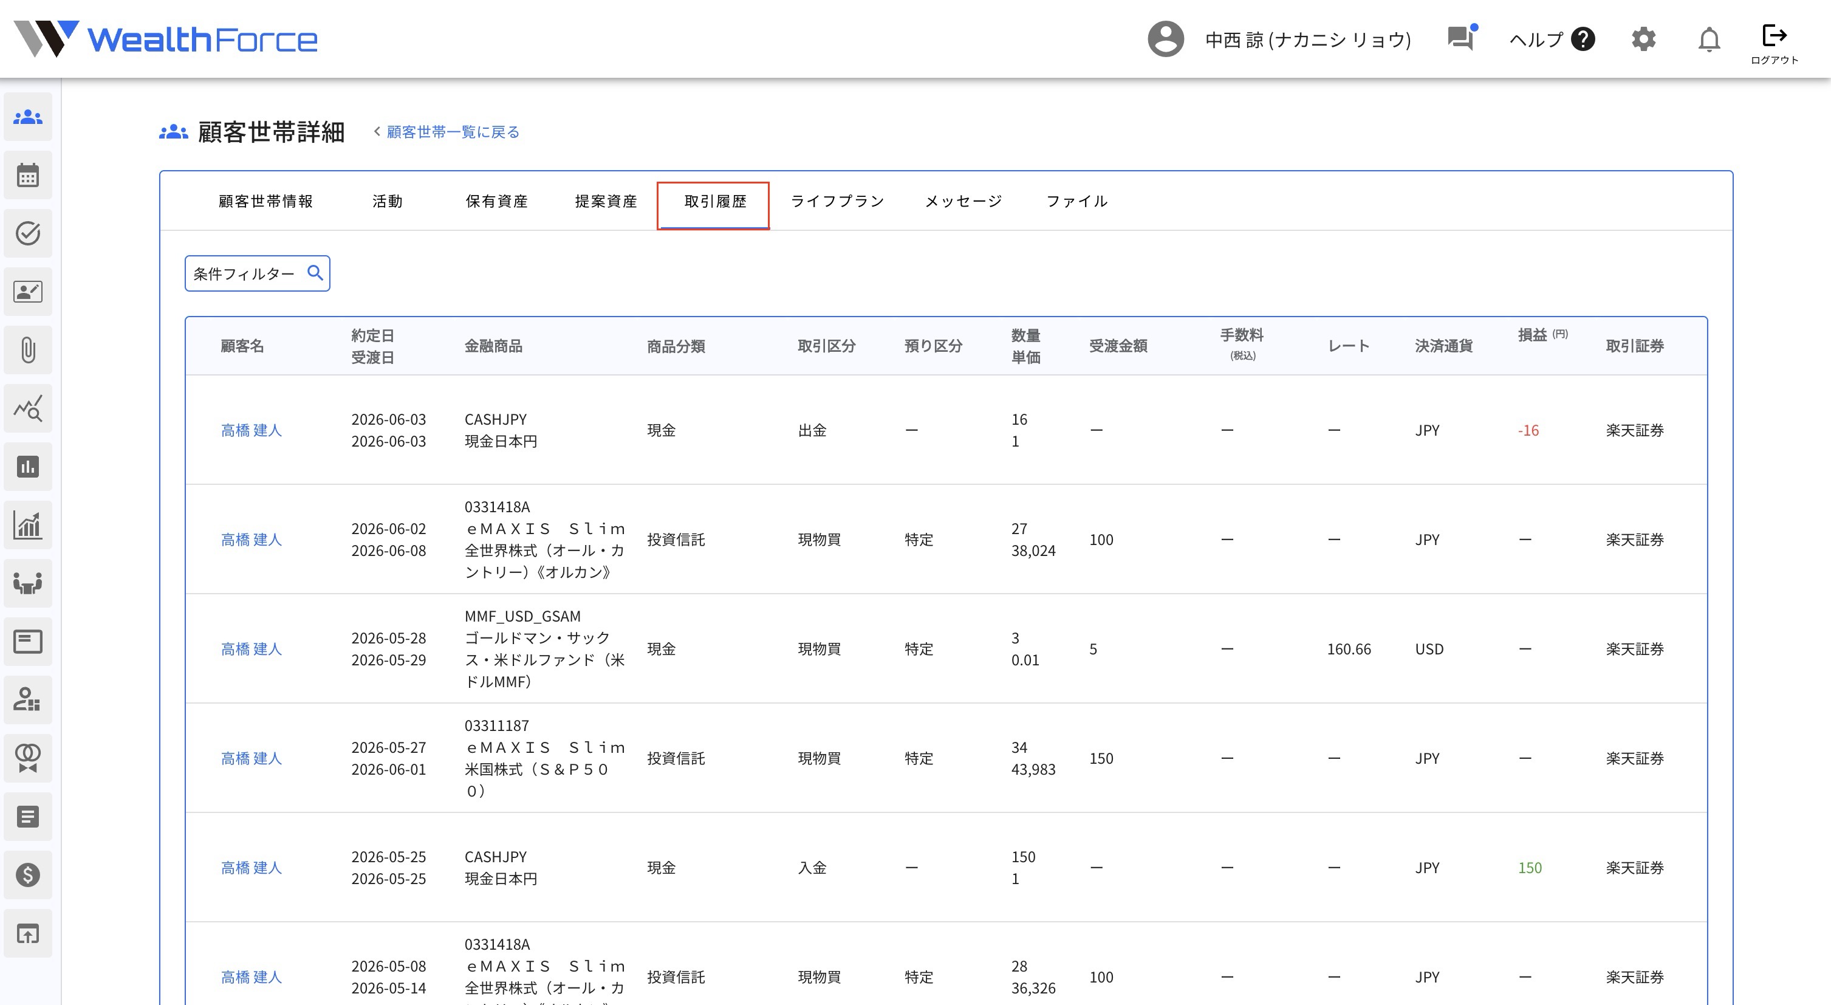Viewport: 1831px width, 1005px height.
Task: Click the USD currency cell
Action: (x=1429, y=649)
